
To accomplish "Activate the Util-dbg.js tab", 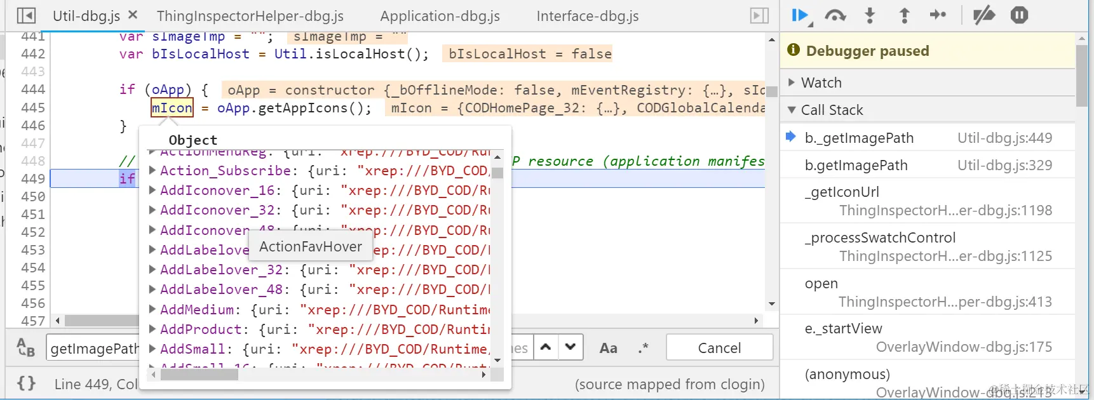I will [x=86, y=16].
